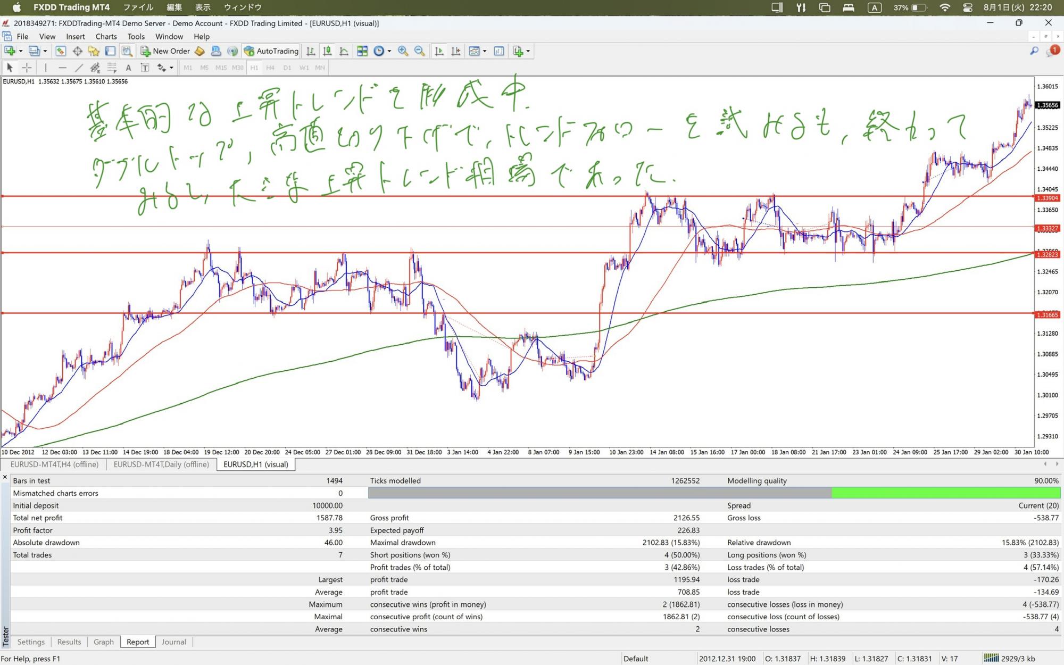The height and width of the screenshot is (665, 1064).
Task: Open the Periods clock icon
Action: 379,51
